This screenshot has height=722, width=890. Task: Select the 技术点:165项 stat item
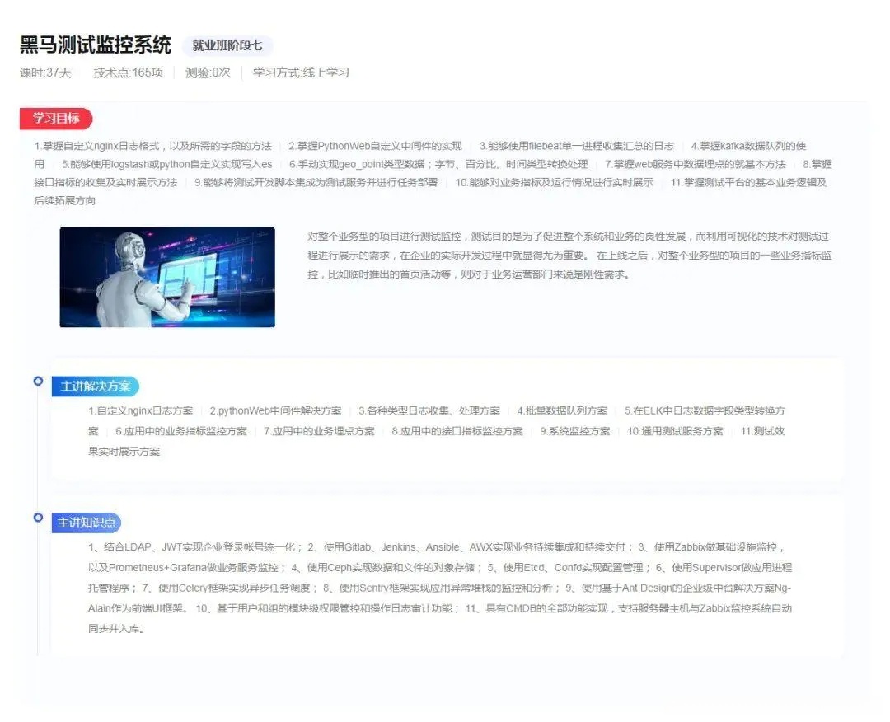tap(127, 73)
